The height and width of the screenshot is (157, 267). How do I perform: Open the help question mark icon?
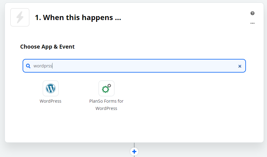click(x=252, y=13)
